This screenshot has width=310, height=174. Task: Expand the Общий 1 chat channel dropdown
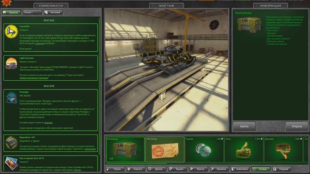32,13
